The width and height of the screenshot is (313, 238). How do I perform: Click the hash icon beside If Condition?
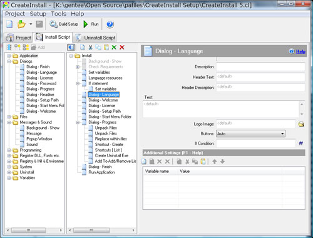point(301,143)
